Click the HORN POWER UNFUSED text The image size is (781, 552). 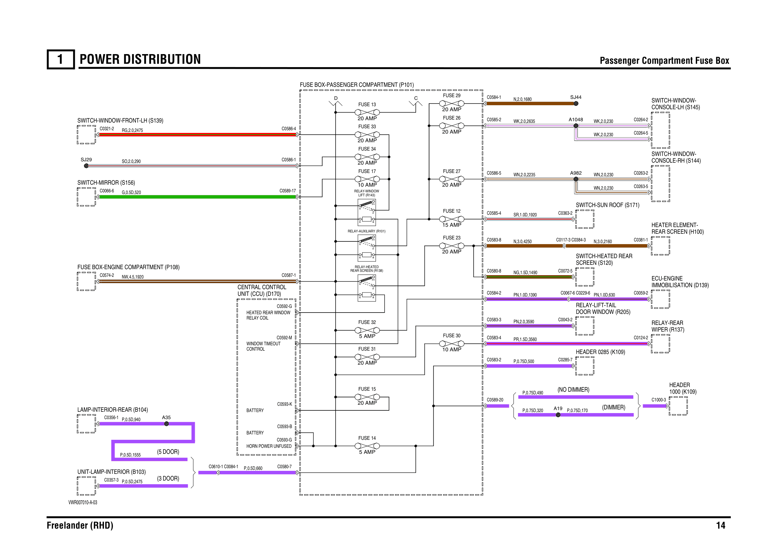[269, 446]
